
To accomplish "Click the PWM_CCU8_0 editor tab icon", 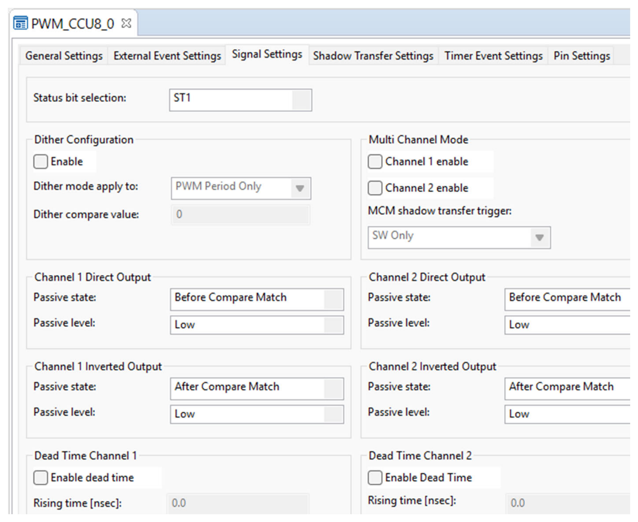I will tap(20, 23).
